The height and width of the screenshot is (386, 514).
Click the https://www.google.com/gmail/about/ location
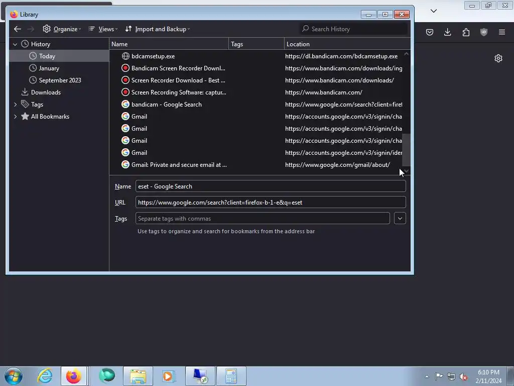(337, 165)
